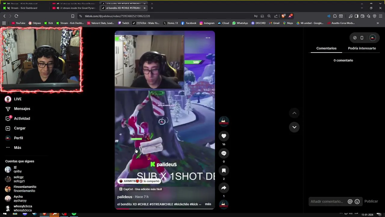Viewport: 385px width, 217px height.
Task: Open the Odysee bookmark
Action: pyautogui.click(x=35, y=23)
